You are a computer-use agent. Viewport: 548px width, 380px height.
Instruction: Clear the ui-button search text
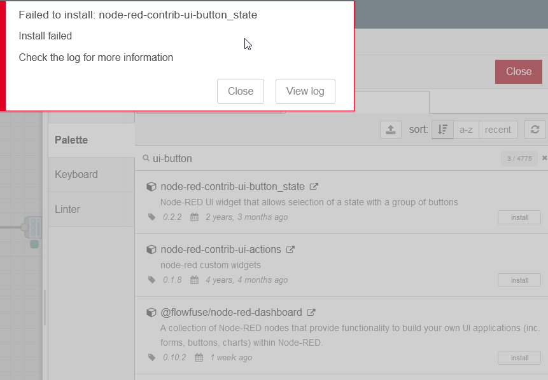544,158
